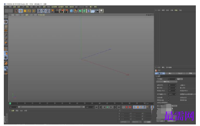Click the Make Editable icon atop sidebar

6,16
